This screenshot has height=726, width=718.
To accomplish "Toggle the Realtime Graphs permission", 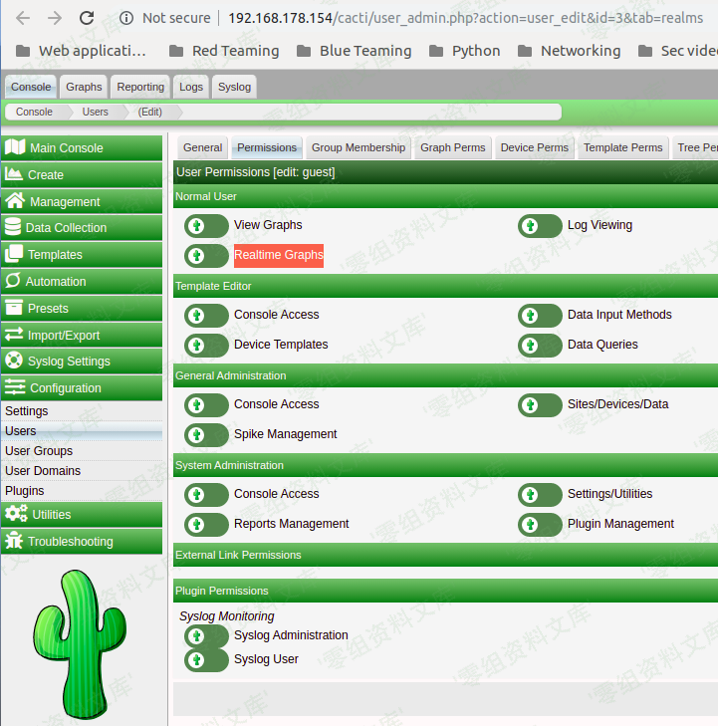I will [x=206, y=256].
